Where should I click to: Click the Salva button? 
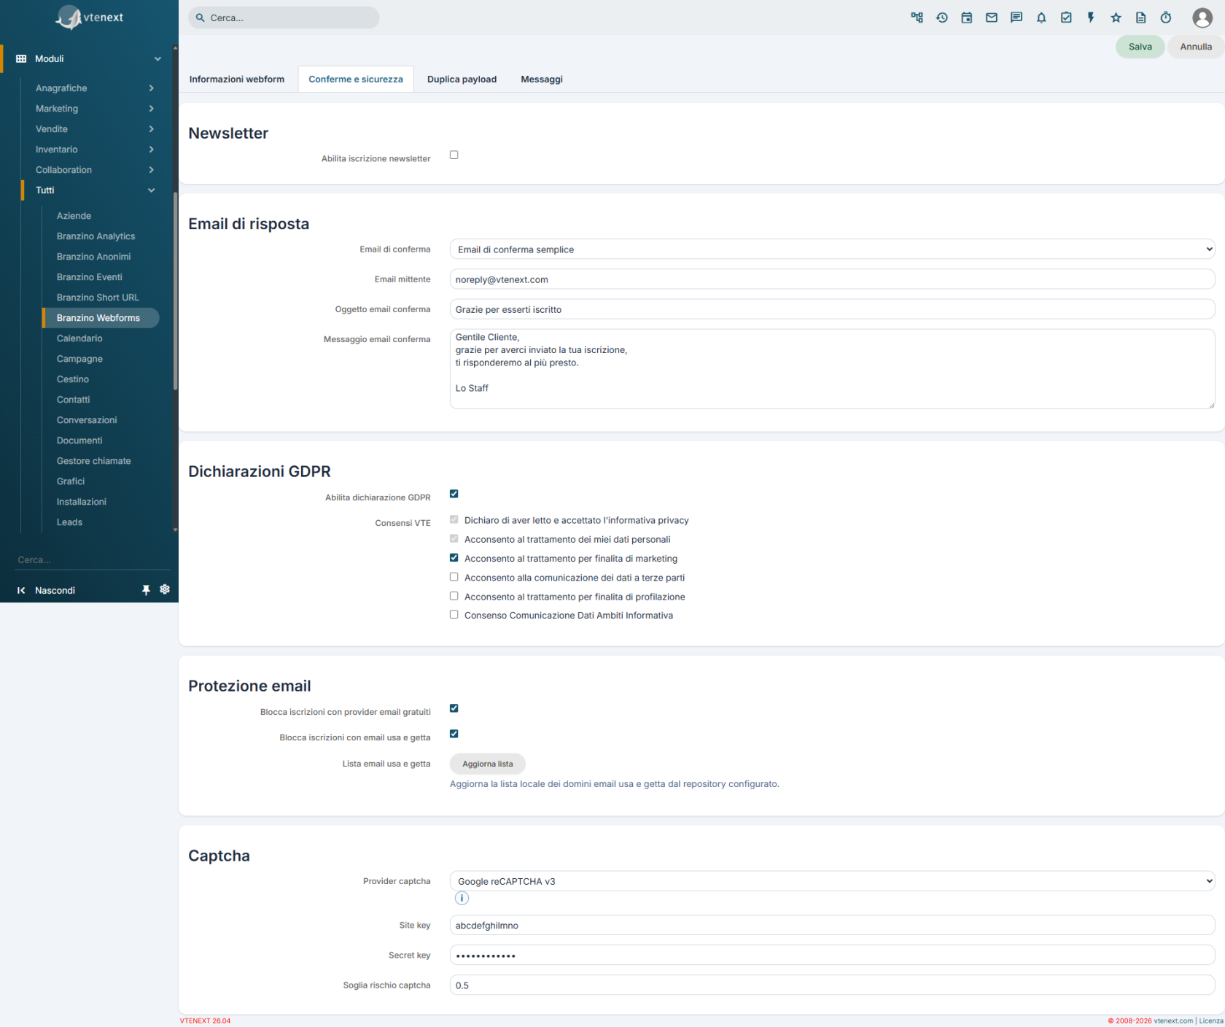pyautogui.click(x=1140, y=47)
